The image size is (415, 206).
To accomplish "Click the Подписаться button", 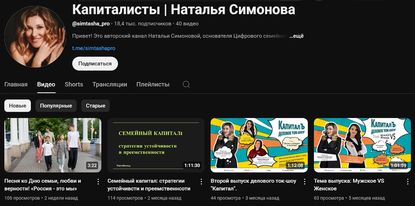I will [95, 64].
